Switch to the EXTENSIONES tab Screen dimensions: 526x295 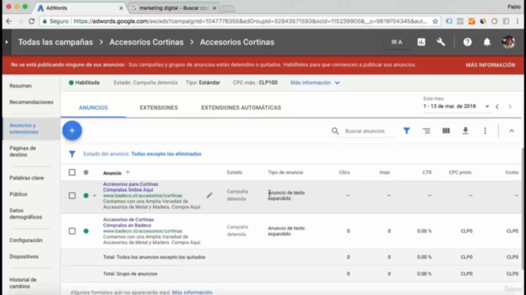[x=159, y=107]
